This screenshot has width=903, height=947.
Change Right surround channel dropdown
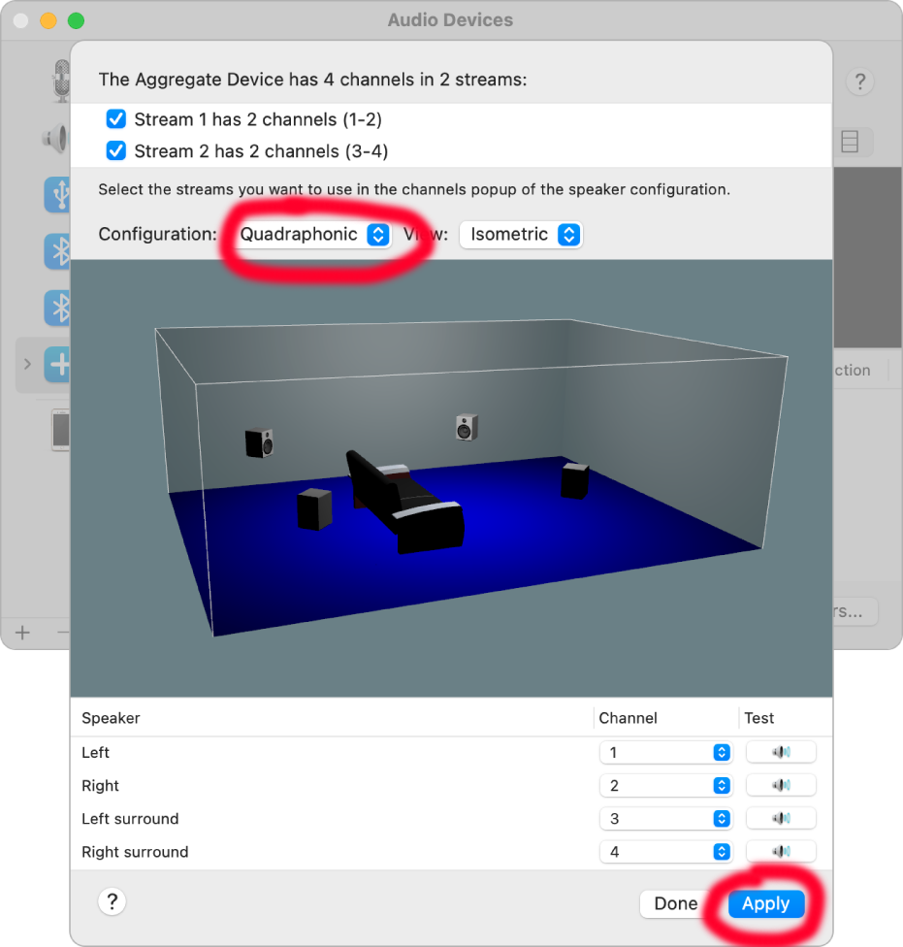click(665, 852)
